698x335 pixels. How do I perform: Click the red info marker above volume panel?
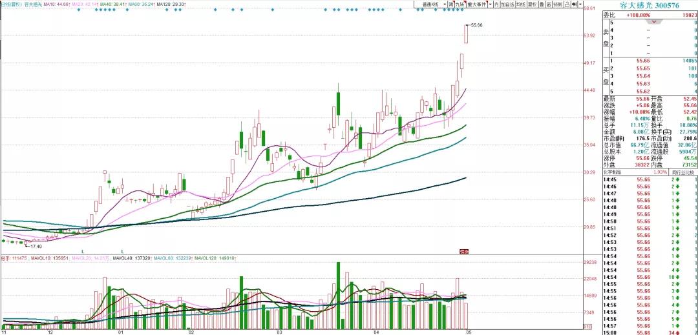click(x=463, y=250)
